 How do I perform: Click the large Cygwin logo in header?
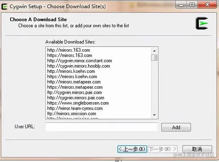coord(202,23)
